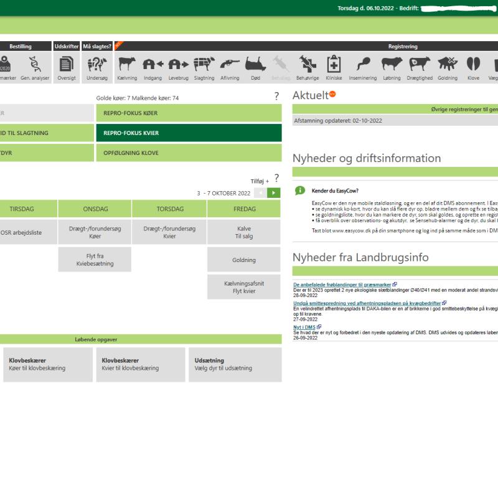Open Kalve Til salg task on Fredag
The height and width of the screenshot is (498, 498).
[243, 232]
